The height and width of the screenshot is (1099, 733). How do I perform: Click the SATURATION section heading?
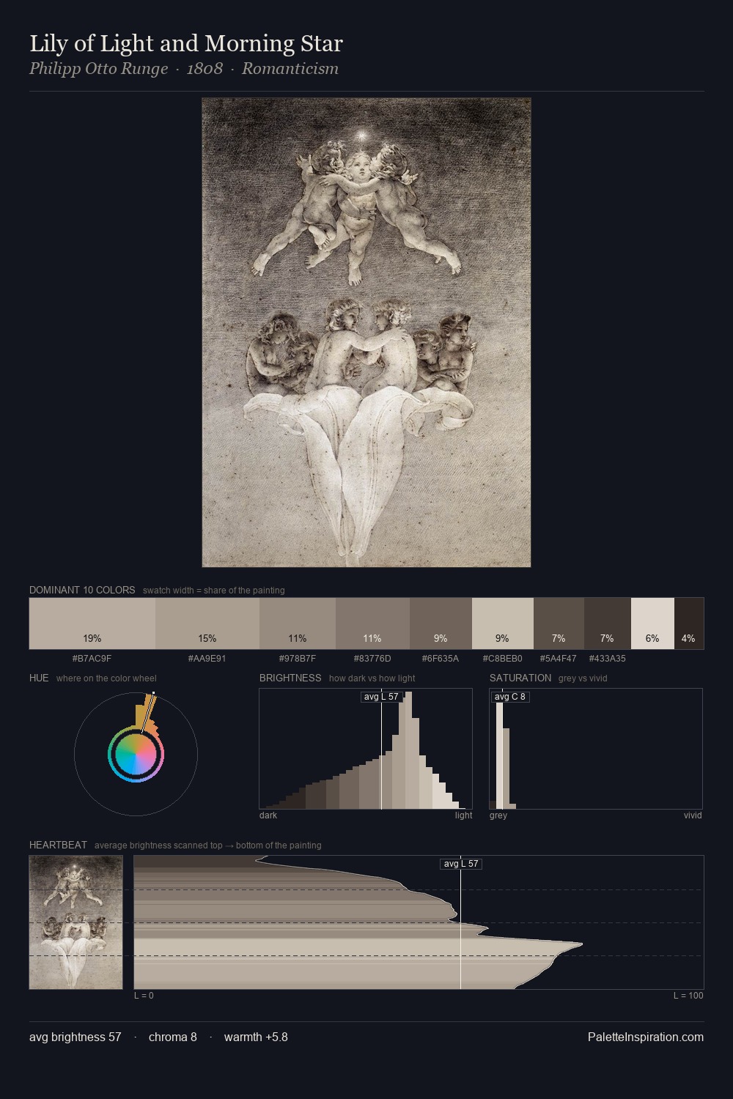520,678
